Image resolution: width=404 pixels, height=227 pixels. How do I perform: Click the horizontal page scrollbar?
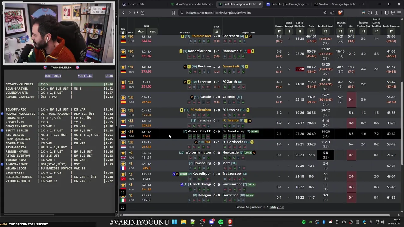(x=256, y=215)
